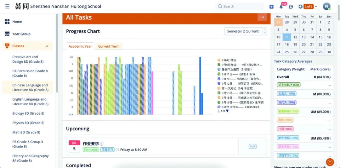Go to next legend page arrow
This screenshot has height=168, width=340.
tap(227, 111)
